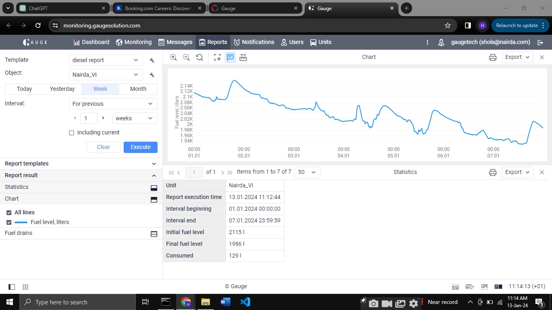Select the Month interval tab
552x310 pixels.
tap(138, 89)
